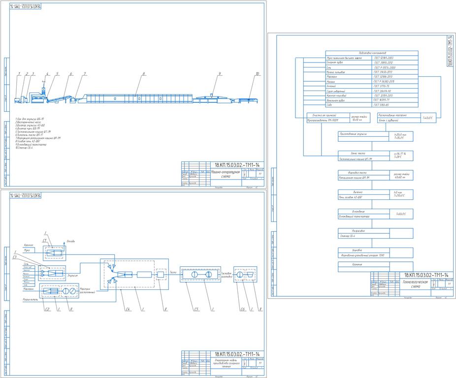The height and width of the screenshot is (378, 456).
Task: Click title 'Операторная модель производства сахарного печенья'
Action: pos(226,363)
